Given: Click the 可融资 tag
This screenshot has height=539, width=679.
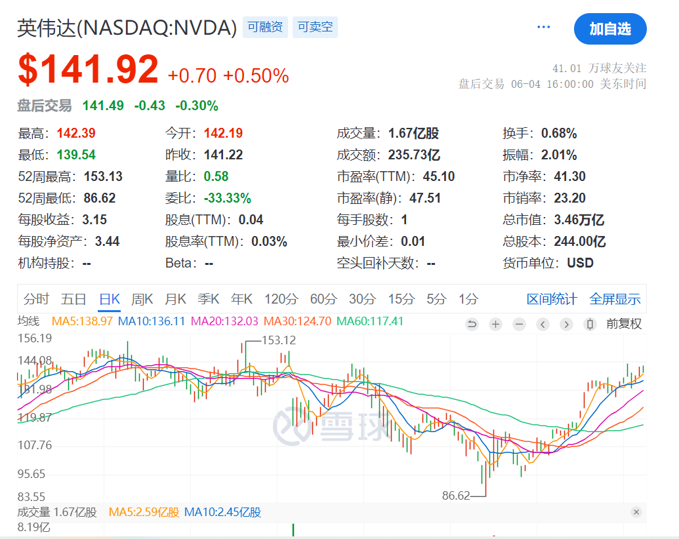Looking at the screenshot, I should click(265, 28).
